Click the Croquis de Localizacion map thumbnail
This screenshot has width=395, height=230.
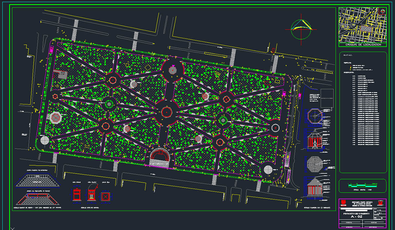click(362, 25)
